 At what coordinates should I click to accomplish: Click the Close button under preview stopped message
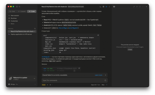(130, 50)
